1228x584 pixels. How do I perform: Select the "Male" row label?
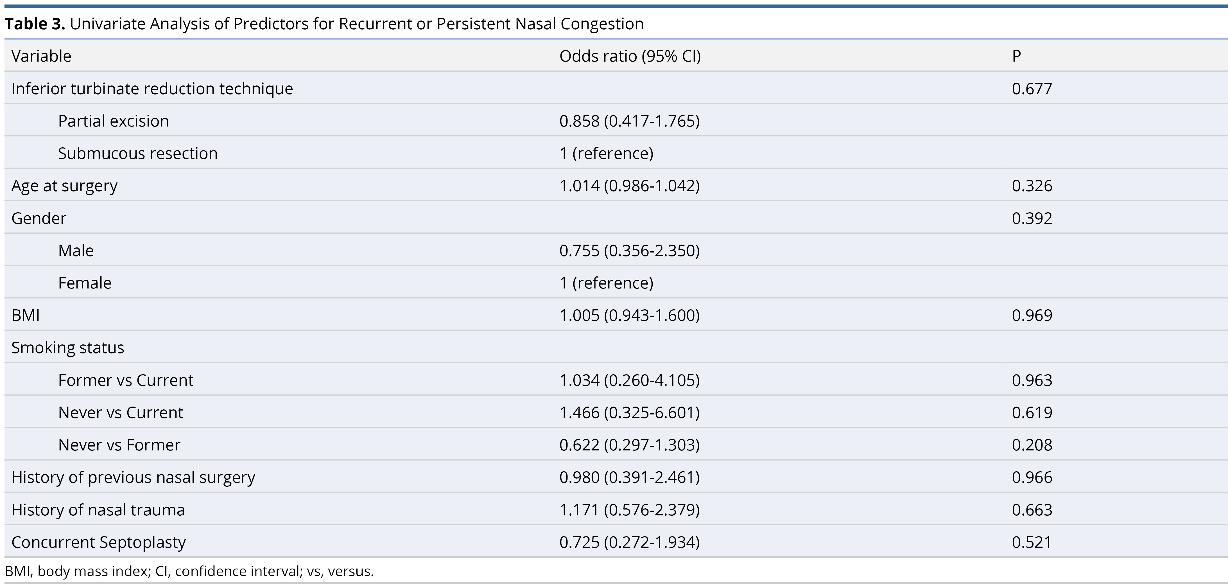tap(76, 251)
